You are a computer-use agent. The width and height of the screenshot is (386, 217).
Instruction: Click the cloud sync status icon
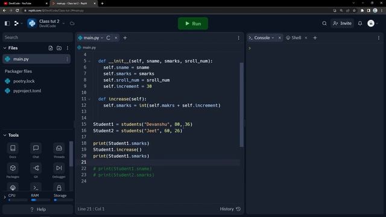pos(72,24)
